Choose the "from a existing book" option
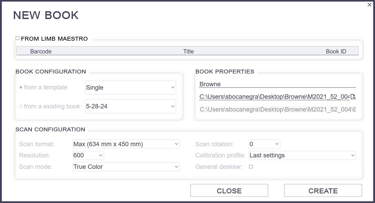The height and width of the screenshot is (203, 375). [21, 106]
